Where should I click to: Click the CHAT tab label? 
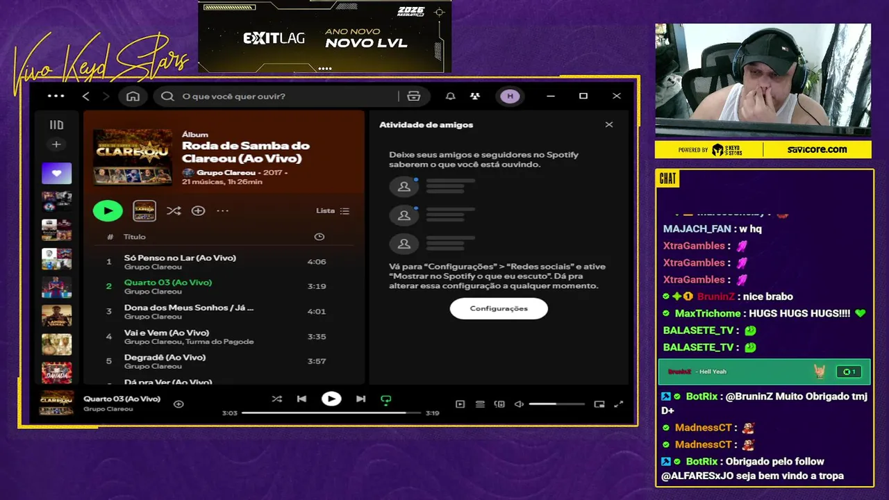667,179
